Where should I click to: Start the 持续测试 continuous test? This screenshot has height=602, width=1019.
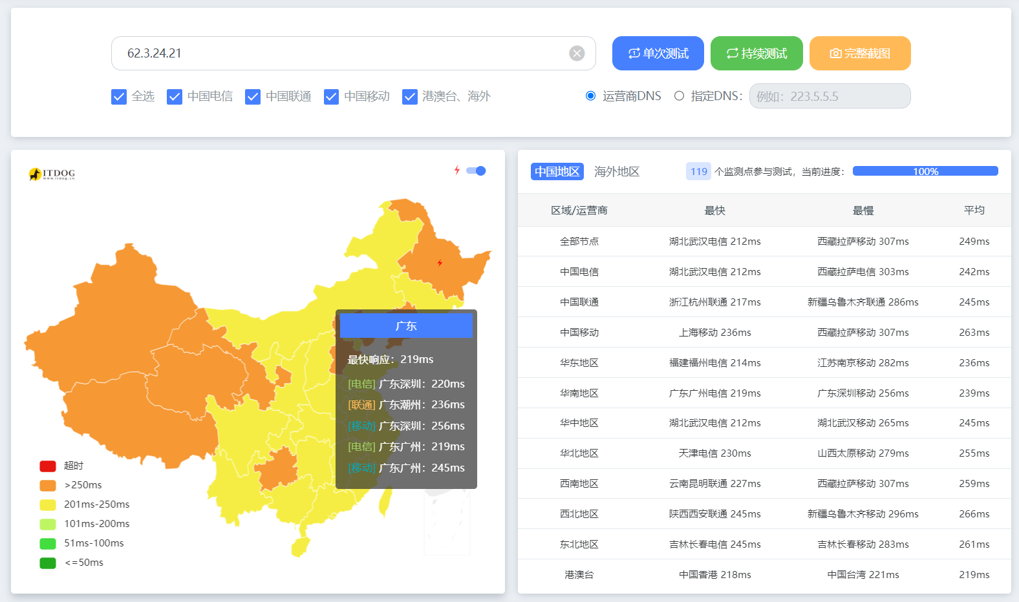(x=756, y=54)
